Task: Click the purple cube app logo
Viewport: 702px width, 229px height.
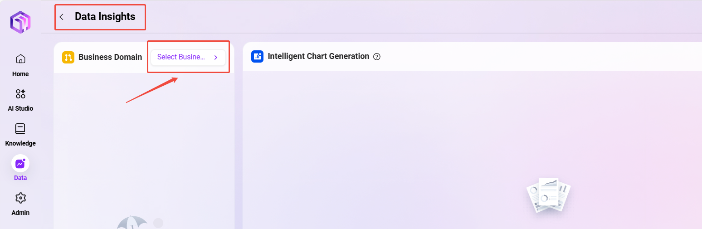Action: pyautogui.click(x=20, y=21)
